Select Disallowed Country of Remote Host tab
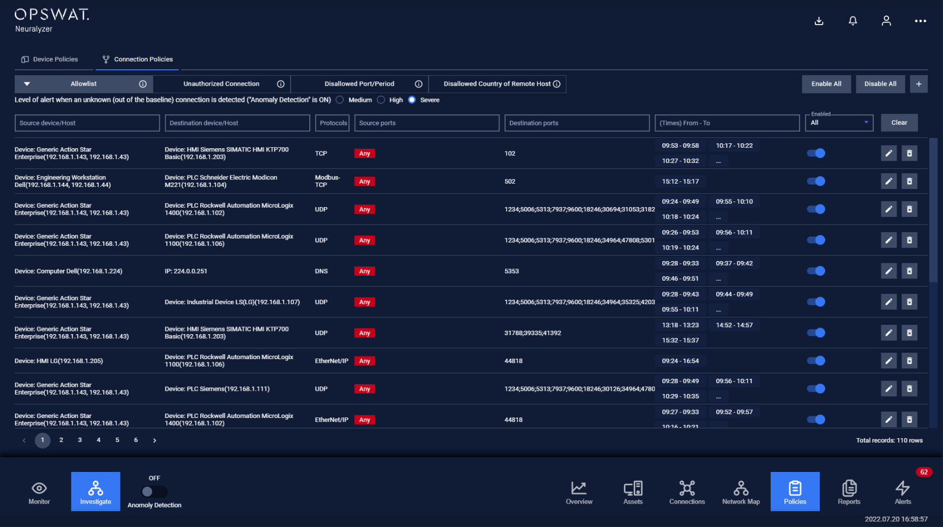This screenshot has width=943, height=527. click(x=497, y=84)
